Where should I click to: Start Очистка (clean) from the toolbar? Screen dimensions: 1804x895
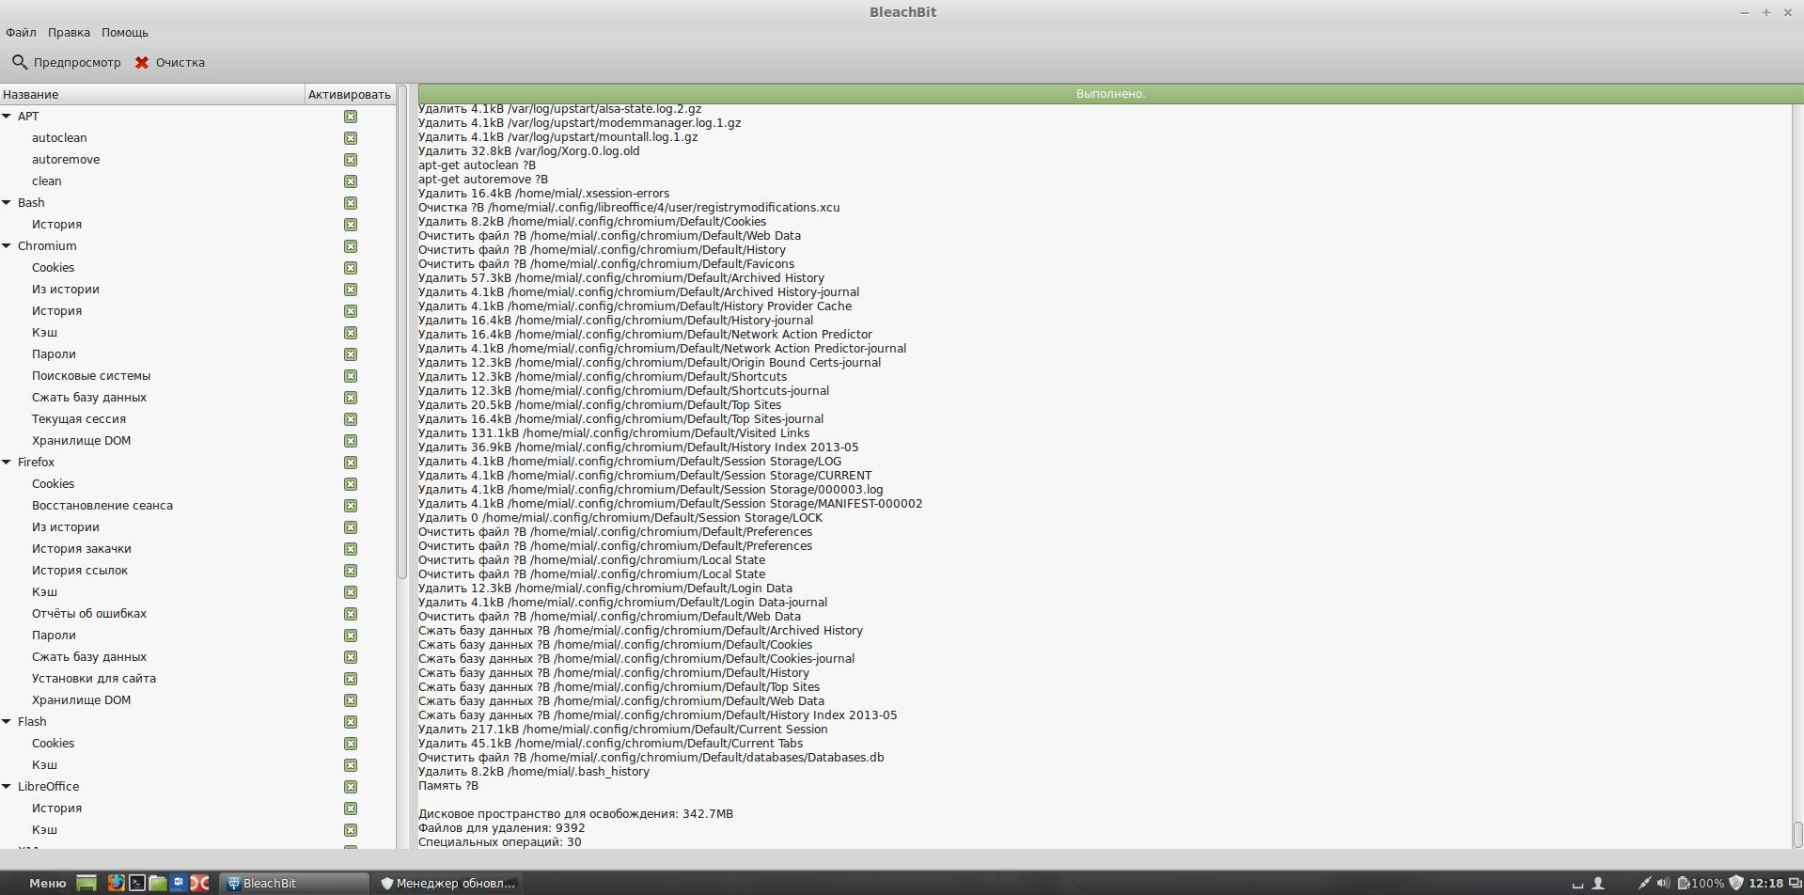click(169, 63)
